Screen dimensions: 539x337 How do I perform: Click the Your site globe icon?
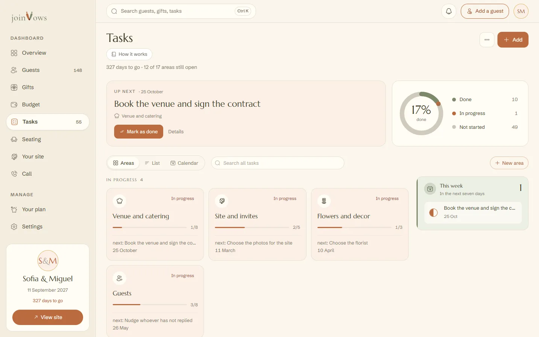(x=14, y=157)
